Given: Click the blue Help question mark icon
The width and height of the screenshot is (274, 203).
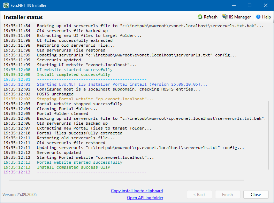Looking at the screenshot, I should point(258,17).
